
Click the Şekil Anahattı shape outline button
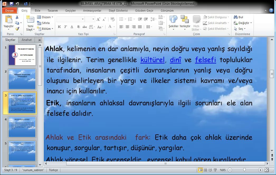(216, 23)
